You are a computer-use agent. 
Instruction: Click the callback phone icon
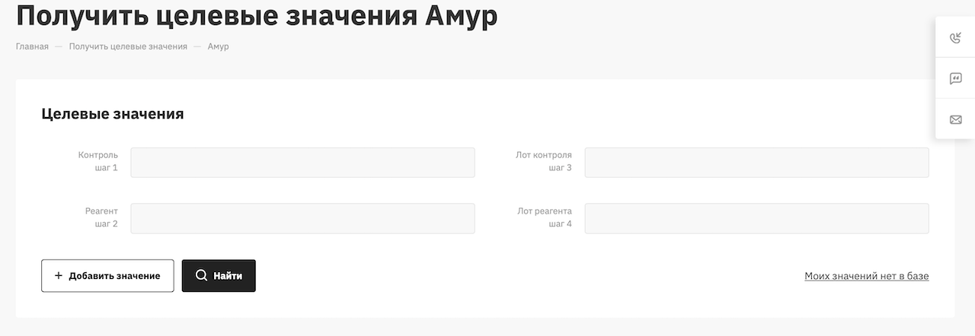(955, 38)
